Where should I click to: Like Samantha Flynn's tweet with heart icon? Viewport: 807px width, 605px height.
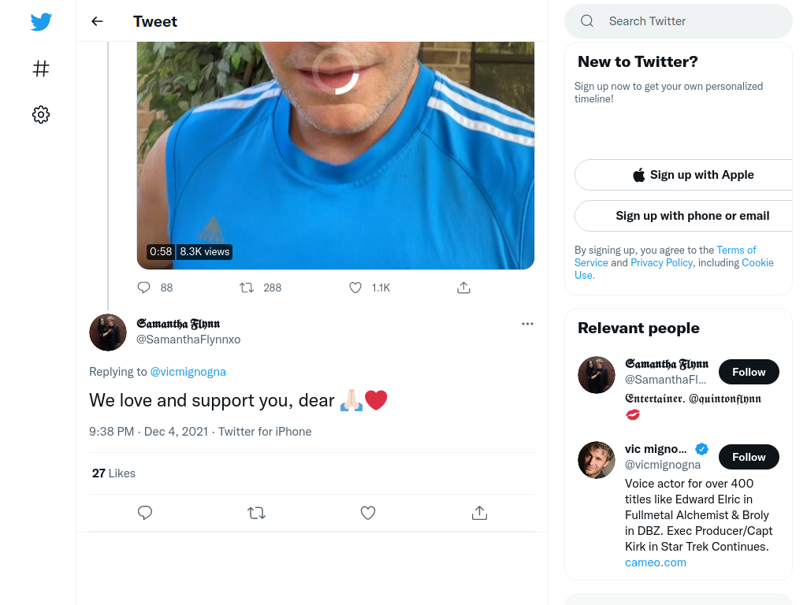pos(367,512)
